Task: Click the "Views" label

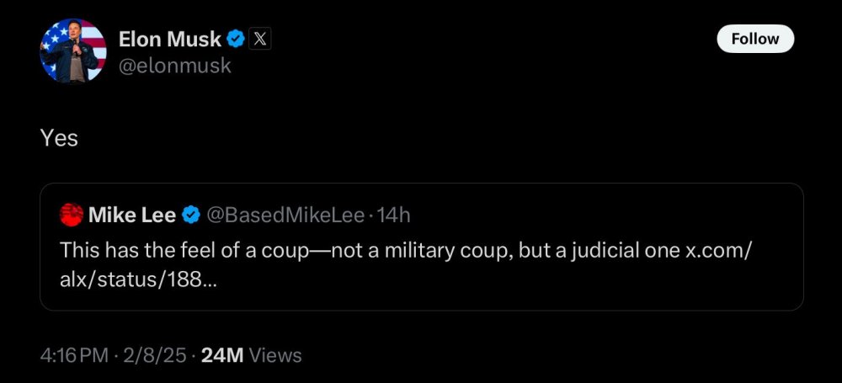Action: [275, 355]
